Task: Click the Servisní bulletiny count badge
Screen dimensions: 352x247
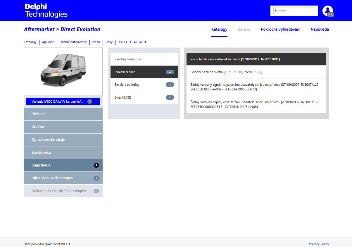Action: coord(170,85)
